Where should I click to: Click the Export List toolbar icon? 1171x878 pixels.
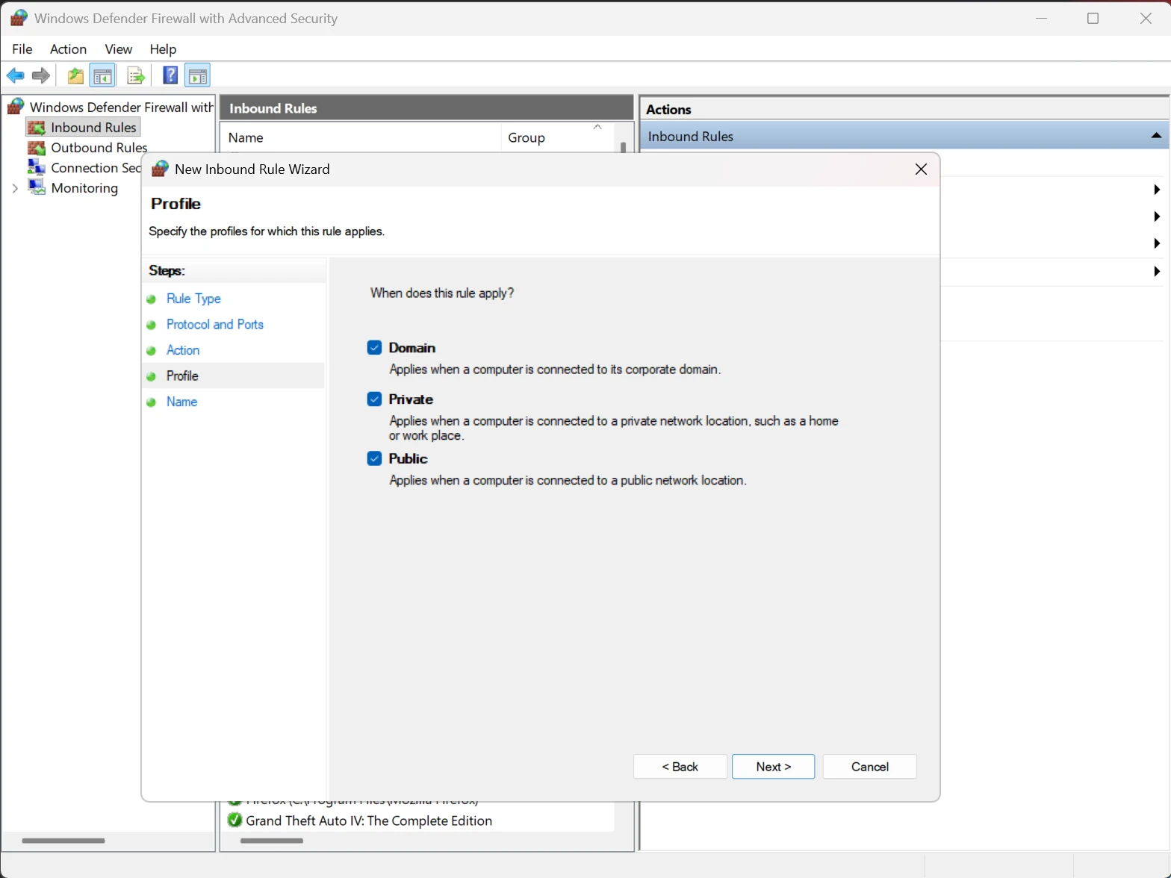135,75
